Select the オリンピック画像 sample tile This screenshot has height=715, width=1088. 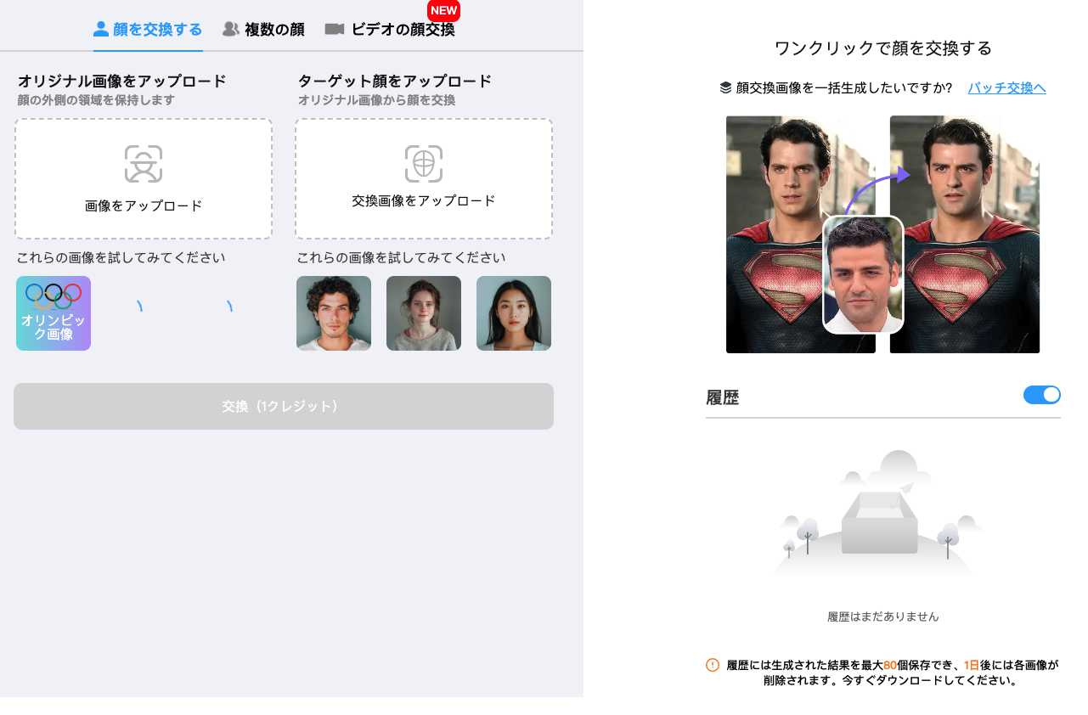[54, 313]
